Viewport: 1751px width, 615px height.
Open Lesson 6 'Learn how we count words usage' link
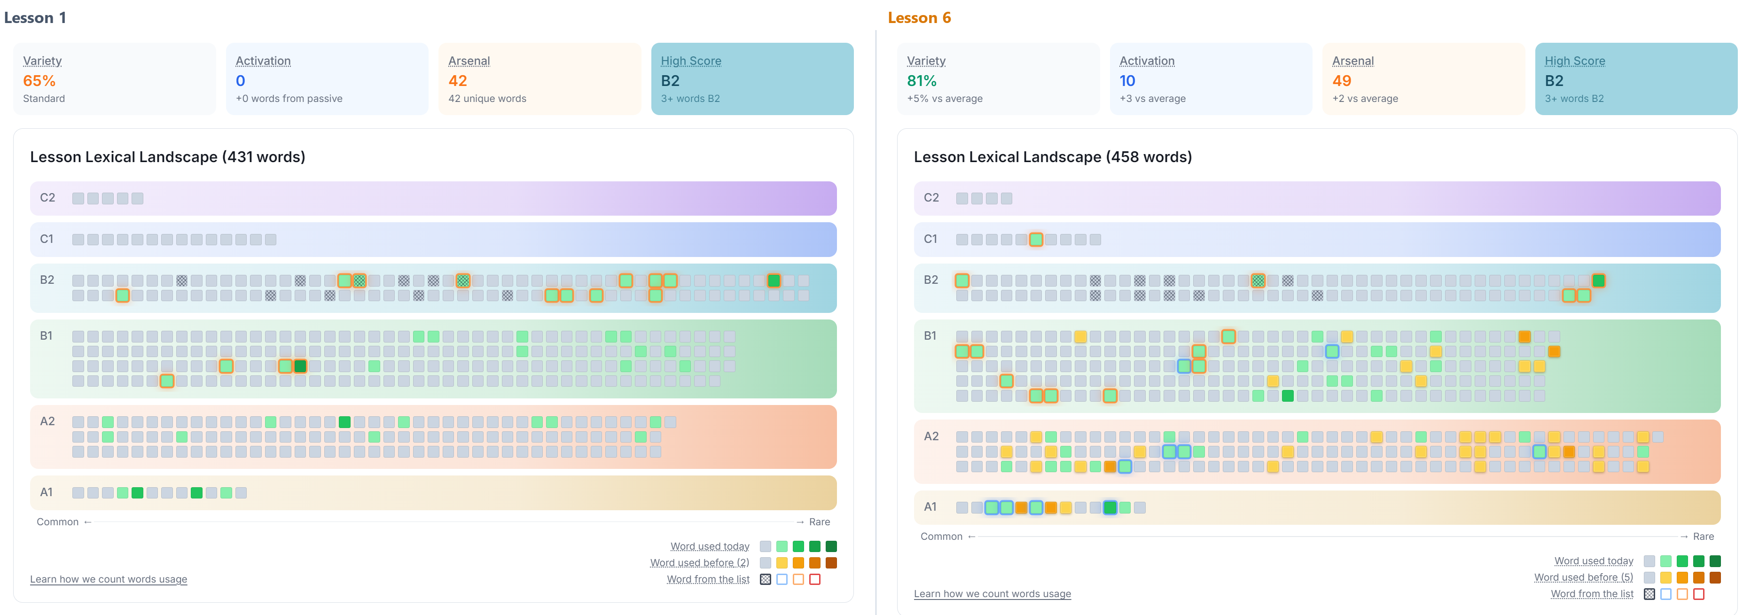click(x=993, y=593)
